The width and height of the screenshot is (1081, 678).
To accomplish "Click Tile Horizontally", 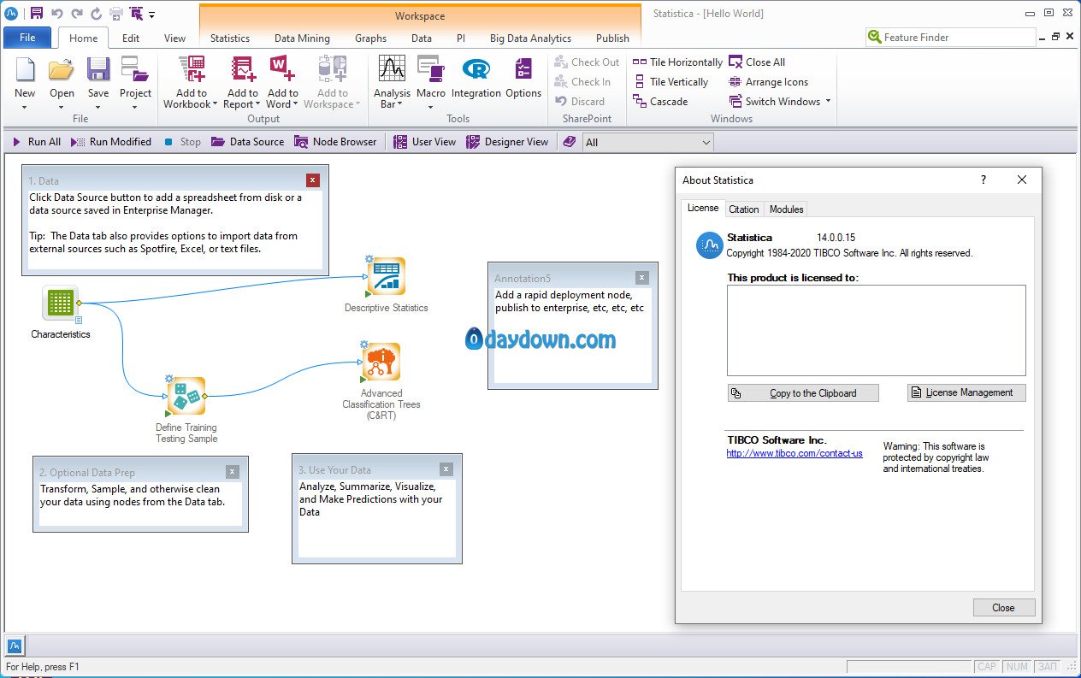I will point(678,62).
